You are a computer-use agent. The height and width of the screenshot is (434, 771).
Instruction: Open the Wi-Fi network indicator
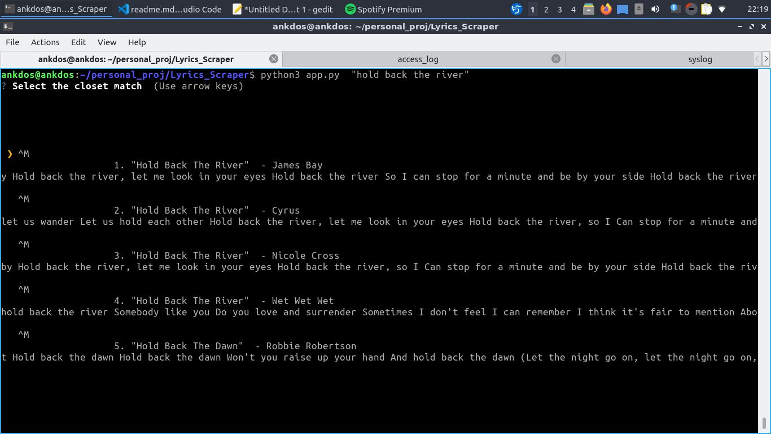click(722, 9)
